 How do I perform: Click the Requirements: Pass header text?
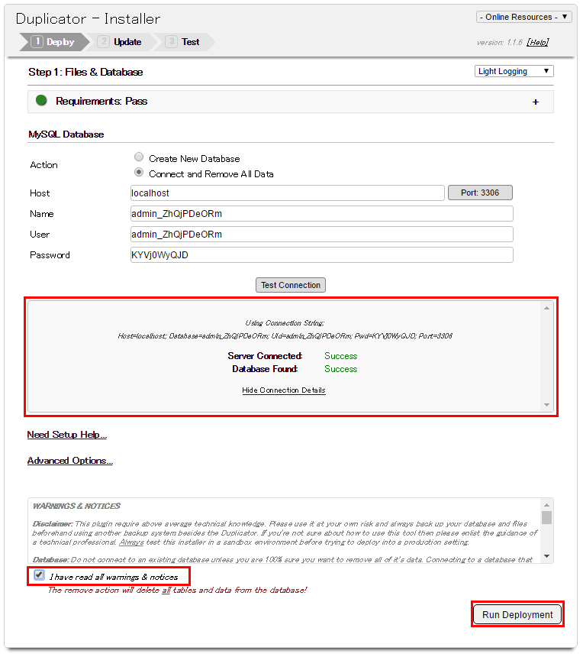[x=101, y=102]
